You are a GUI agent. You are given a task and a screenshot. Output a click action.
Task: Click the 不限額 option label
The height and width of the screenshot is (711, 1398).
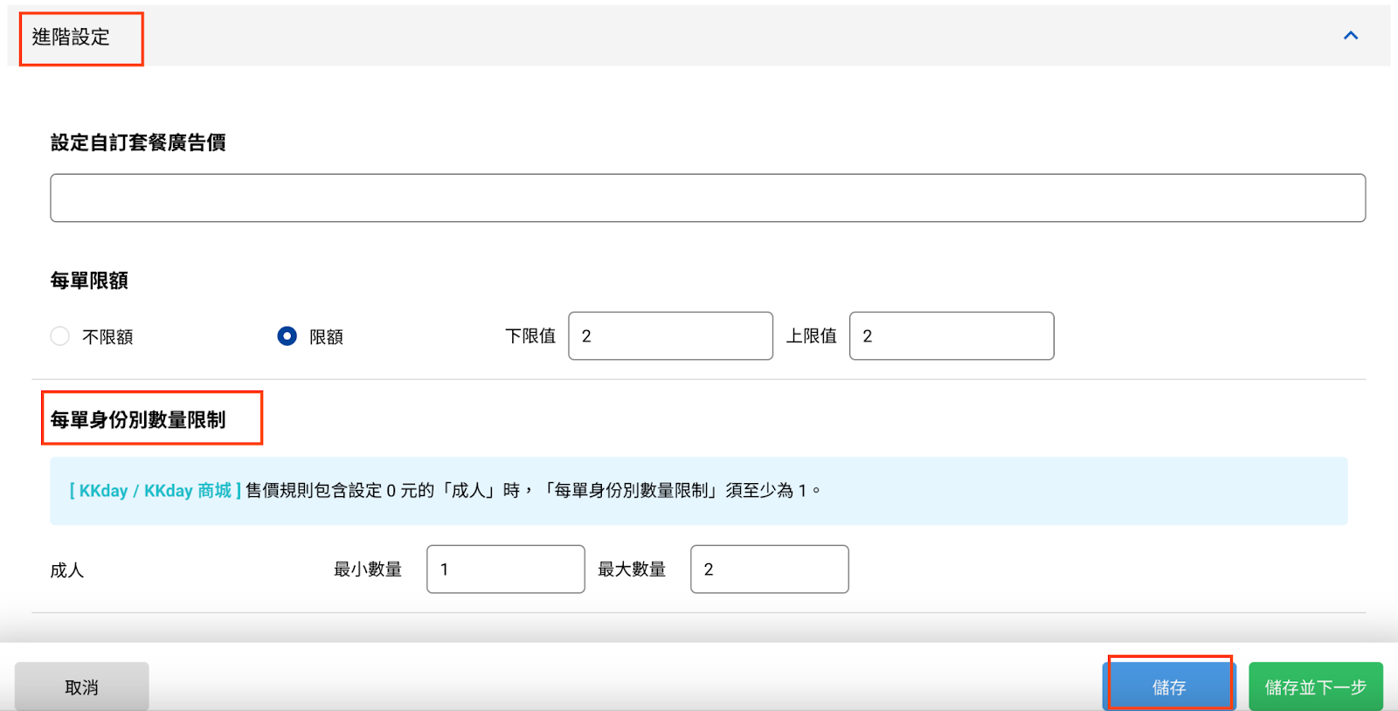pos(107,337)
